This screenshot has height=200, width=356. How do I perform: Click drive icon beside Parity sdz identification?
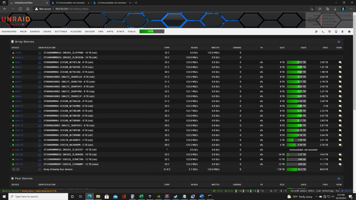[x=40, y=53]
